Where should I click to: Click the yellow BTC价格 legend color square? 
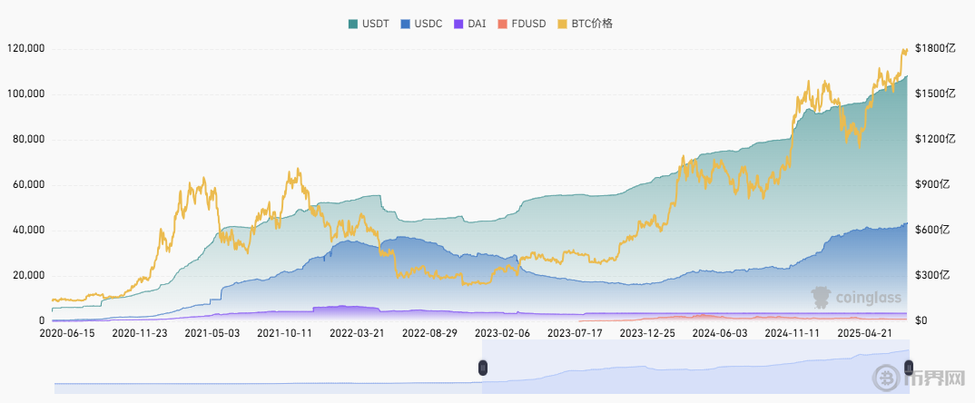click(562, 24)
